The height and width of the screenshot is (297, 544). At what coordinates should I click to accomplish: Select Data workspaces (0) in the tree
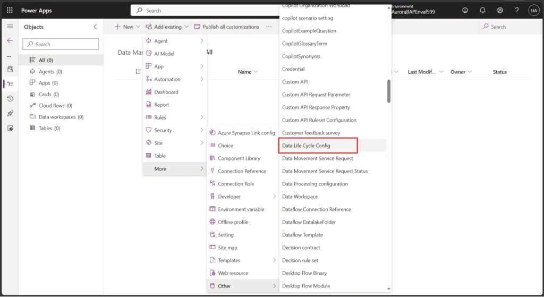[x=61, y=117]
